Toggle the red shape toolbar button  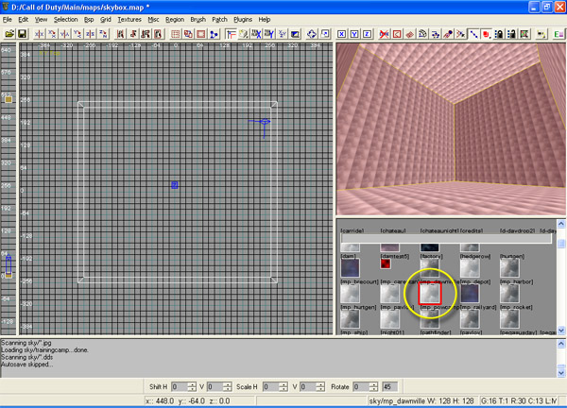[x=486, y=34]
